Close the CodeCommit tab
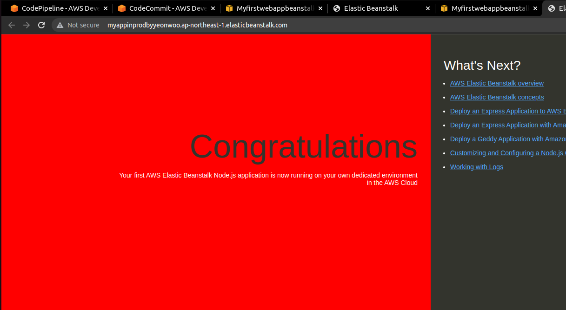The width and height of the screenshot is (566, 310). click(x=213, y=8)
